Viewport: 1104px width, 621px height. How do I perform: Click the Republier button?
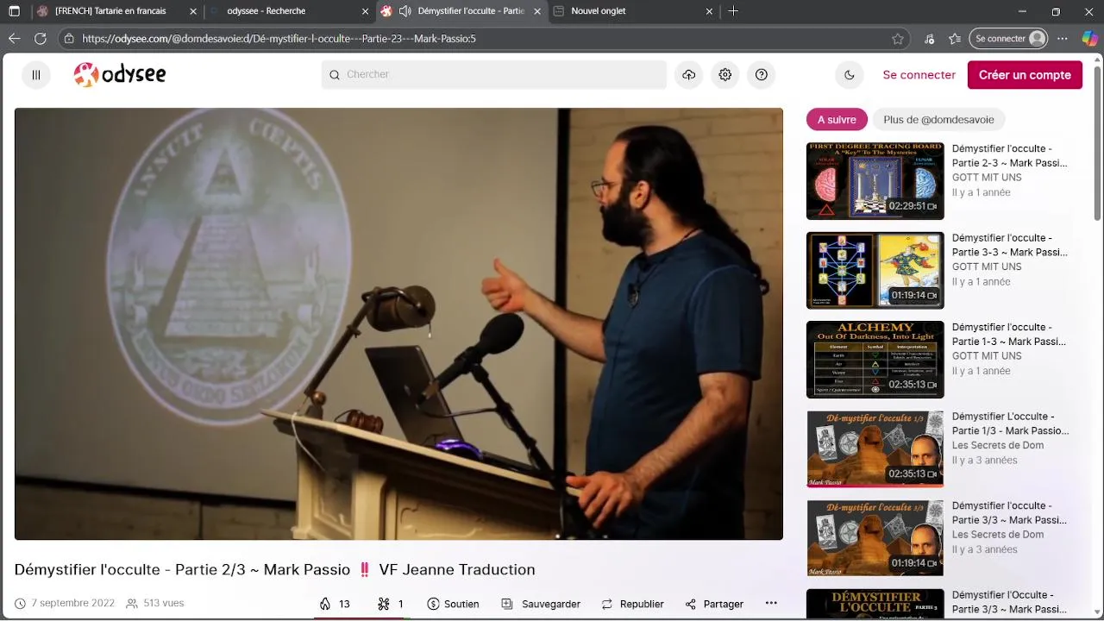632,604
